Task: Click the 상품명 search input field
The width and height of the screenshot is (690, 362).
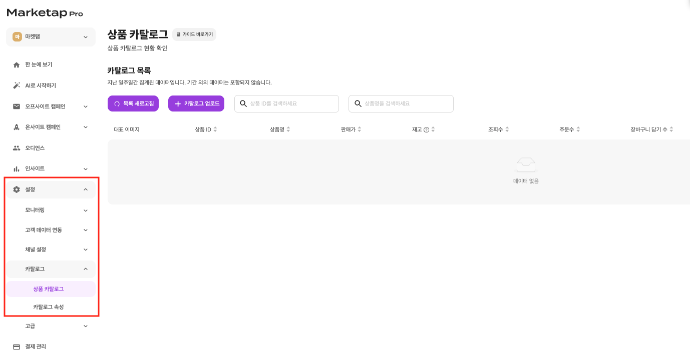Action: click(x=407, y=103)
